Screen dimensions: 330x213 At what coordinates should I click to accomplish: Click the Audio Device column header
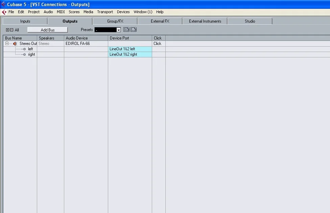tap(86, 38)
